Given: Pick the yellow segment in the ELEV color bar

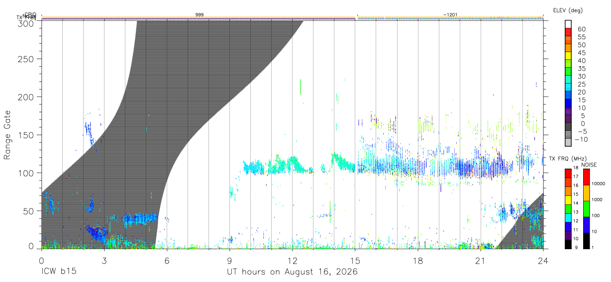Looking at the screenshot, I should point(569,56).
